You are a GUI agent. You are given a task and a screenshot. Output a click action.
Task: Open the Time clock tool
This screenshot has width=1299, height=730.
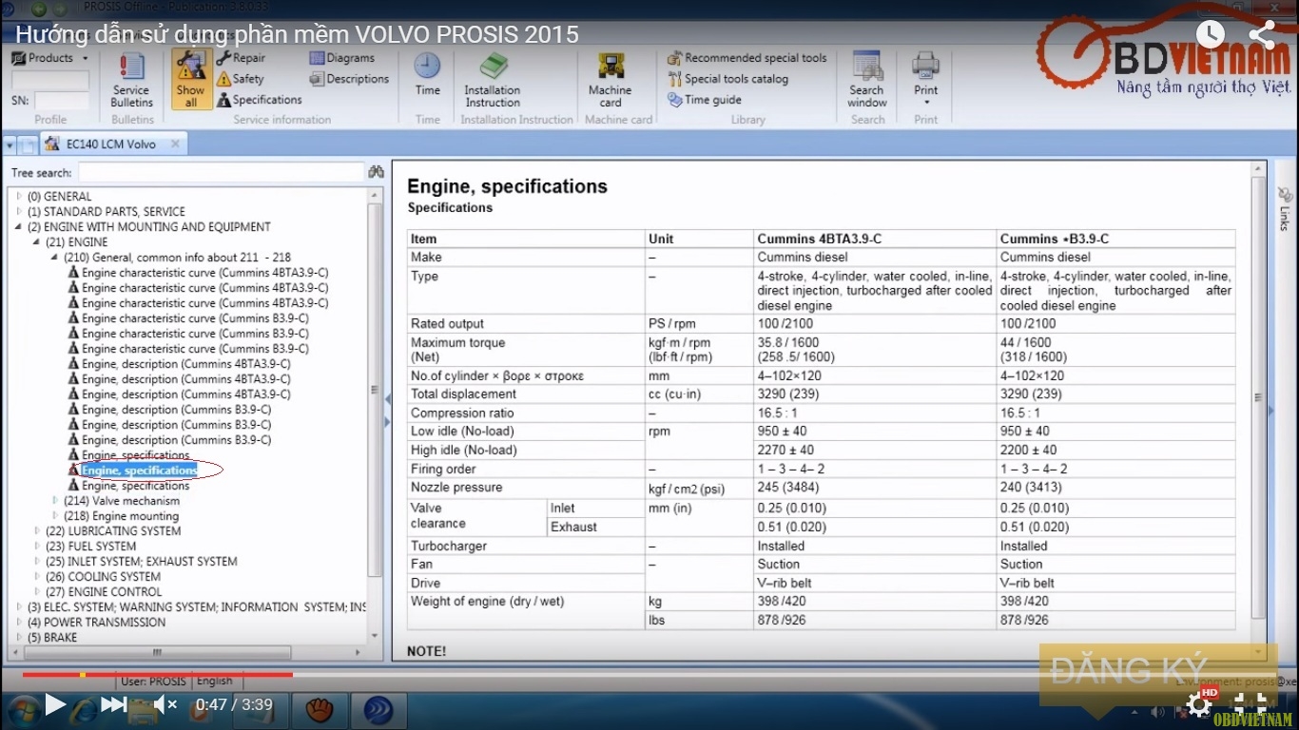(428, 74)
